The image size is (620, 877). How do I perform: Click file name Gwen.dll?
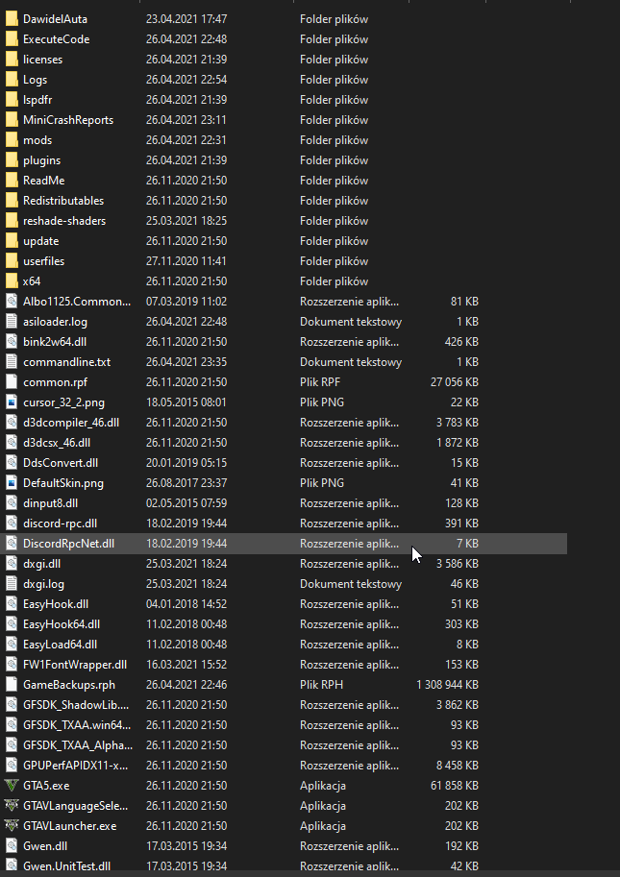pos(45,845)
